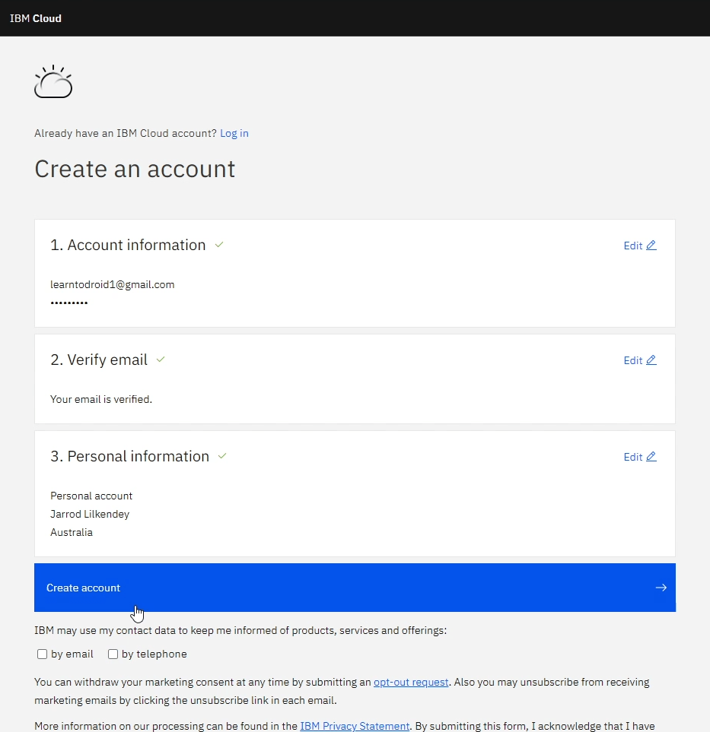Click the learntodroid1@gmail.com email text
Screen dimensions: 710x732
pos(113,285)
